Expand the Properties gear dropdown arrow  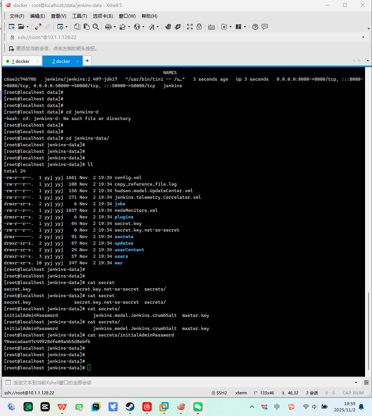pos(66,27)
